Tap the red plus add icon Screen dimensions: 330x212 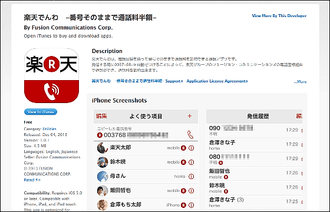(x=190, y=116)
